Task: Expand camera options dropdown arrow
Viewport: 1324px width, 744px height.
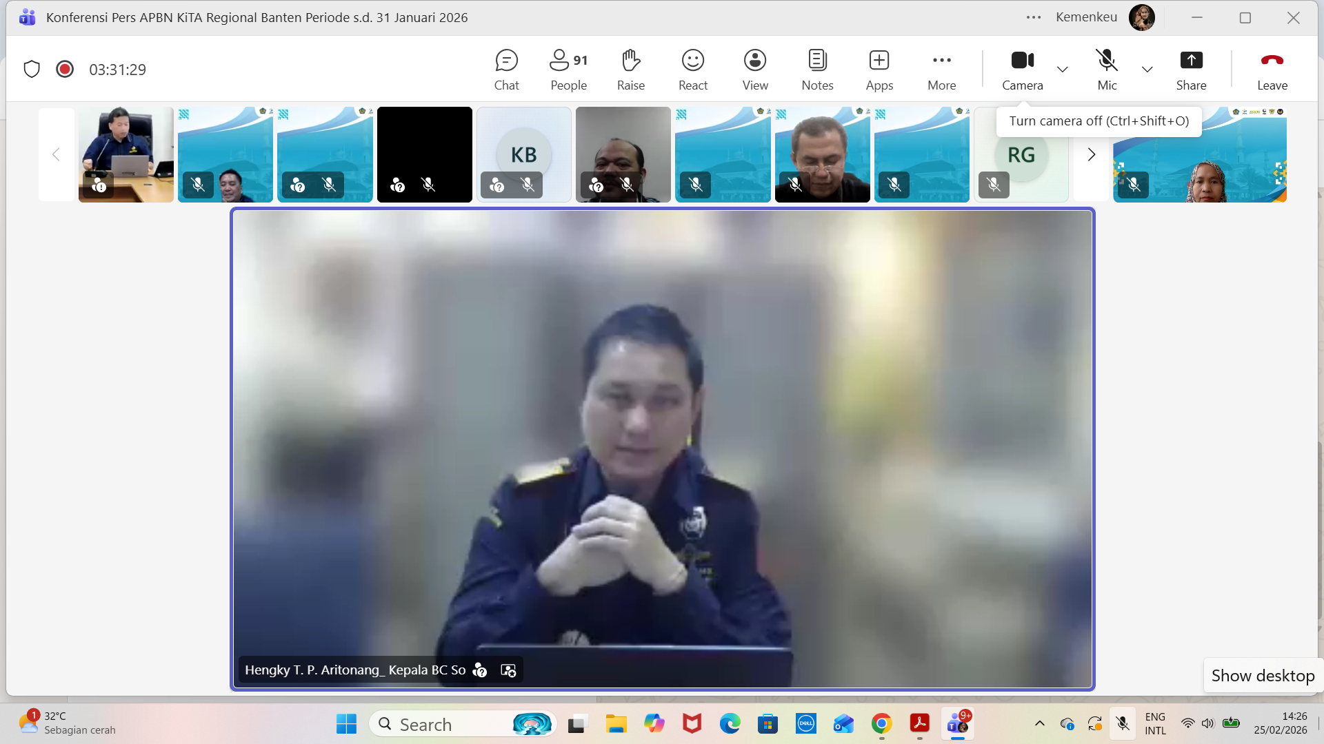Action: point(1063,69)
